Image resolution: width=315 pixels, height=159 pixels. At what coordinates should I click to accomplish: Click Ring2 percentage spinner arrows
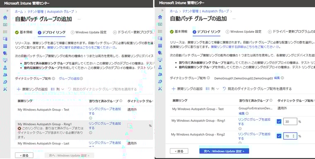[x=293, y=136]
